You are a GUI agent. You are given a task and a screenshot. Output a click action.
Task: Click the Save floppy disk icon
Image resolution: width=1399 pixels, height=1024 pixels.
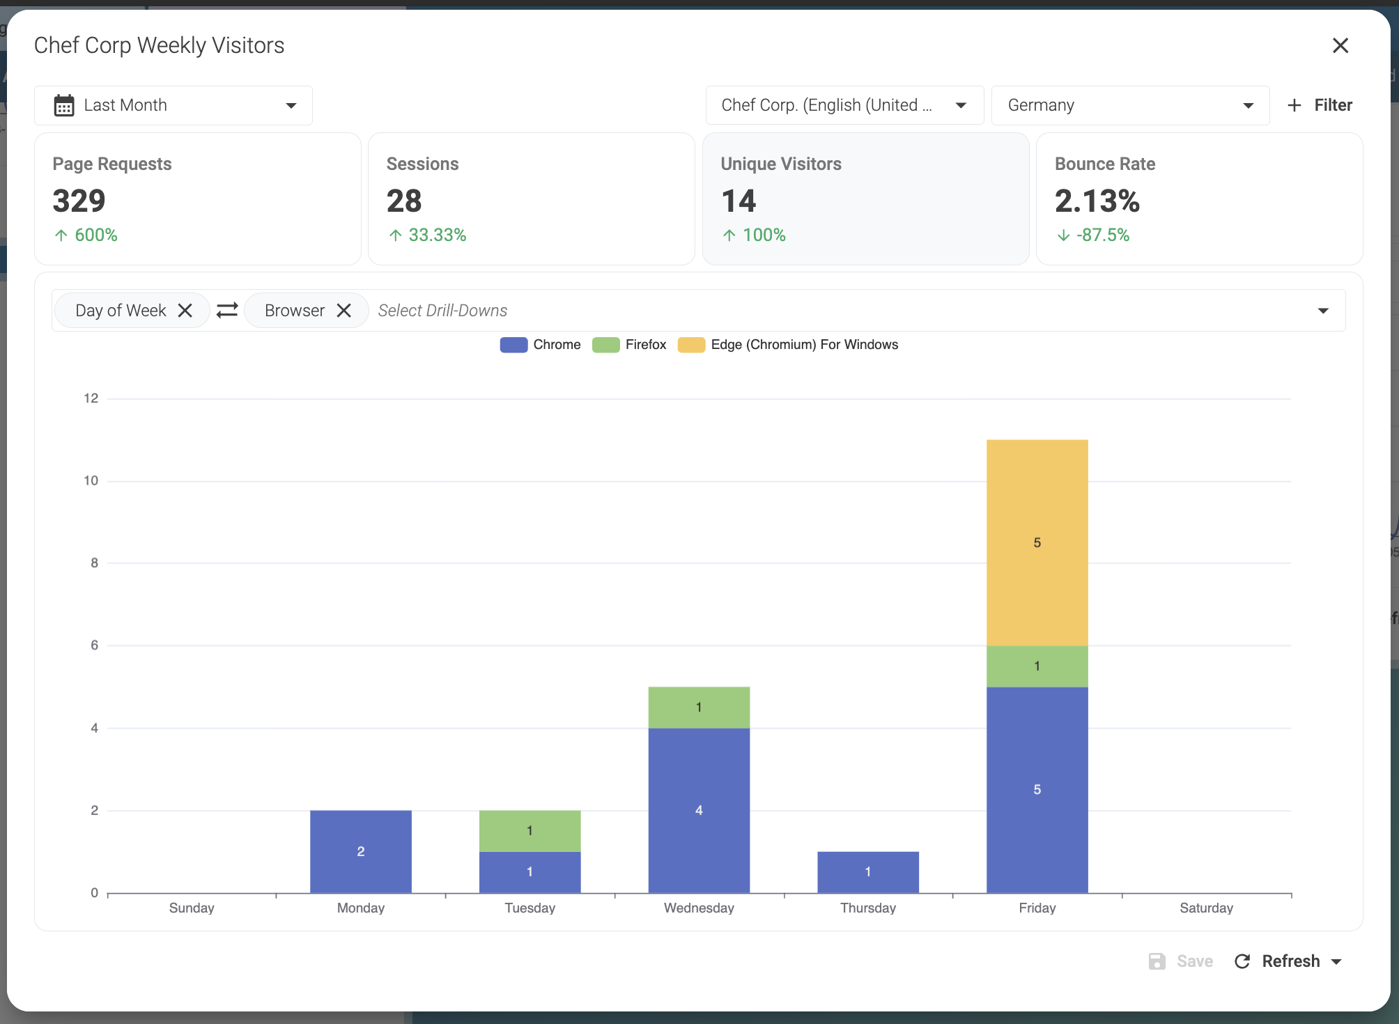[x=1157, y=961]
